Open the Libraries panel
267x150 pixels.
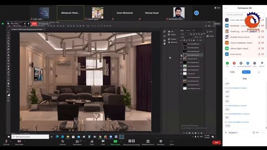[210, 36]
